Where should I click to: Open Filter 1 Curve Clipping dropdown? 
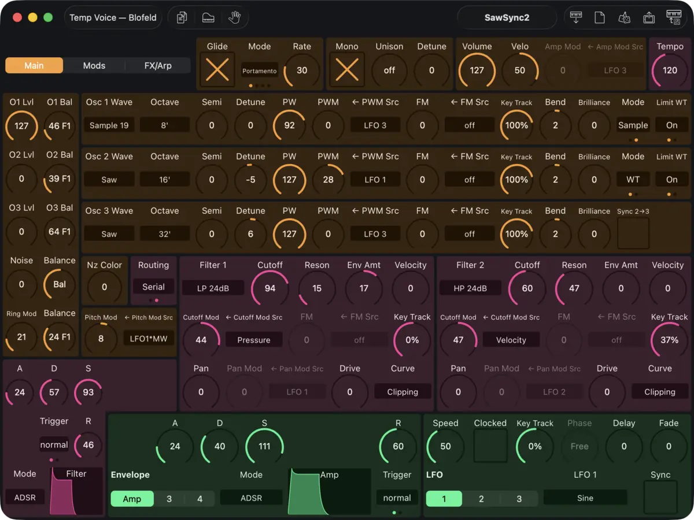pyautogui.click(x=403, y=391)
